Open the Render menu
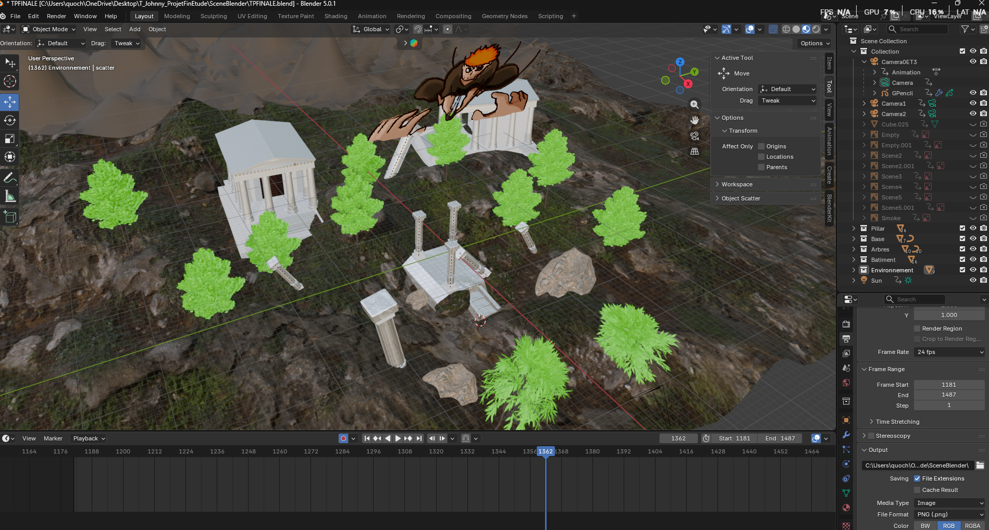 coord(56,16)
